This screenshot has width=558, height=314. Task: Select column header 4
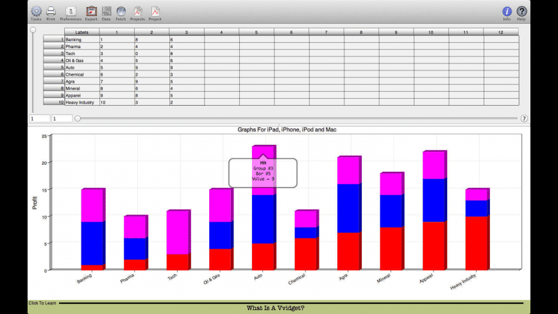[x=221, y=32]
